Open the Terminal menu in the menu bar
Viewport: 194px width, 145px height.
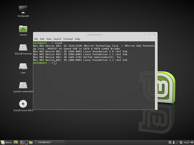click(68, 39)
